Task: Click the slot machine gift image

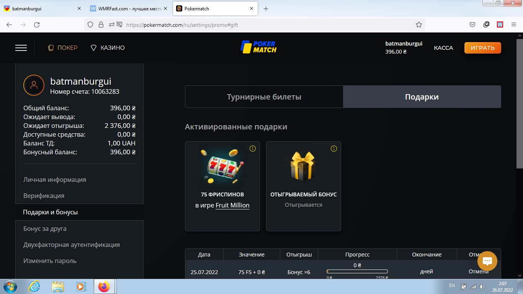Action: click(x=222, y=166)
